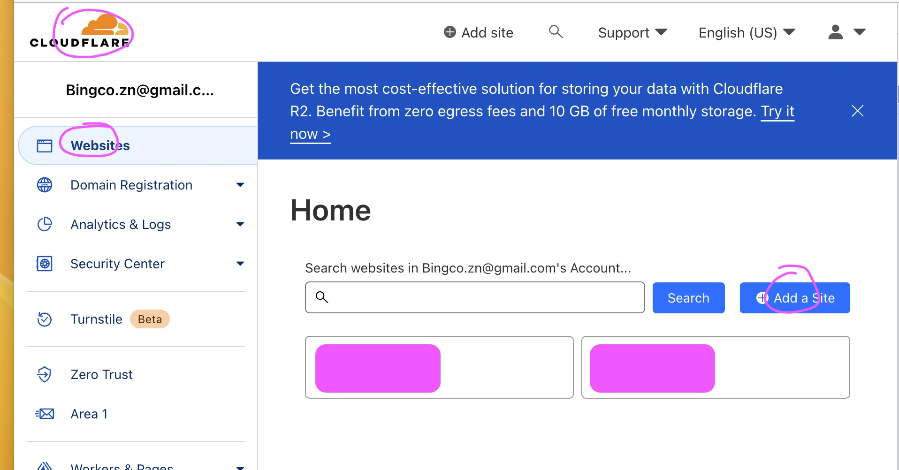Expand Analytics & Logs submenu arrow

tap(240, 224)
